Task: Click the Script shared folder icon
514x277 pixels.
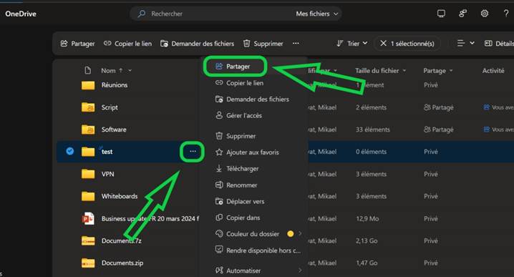Action: pyautogui.click(x=88, y=107)
